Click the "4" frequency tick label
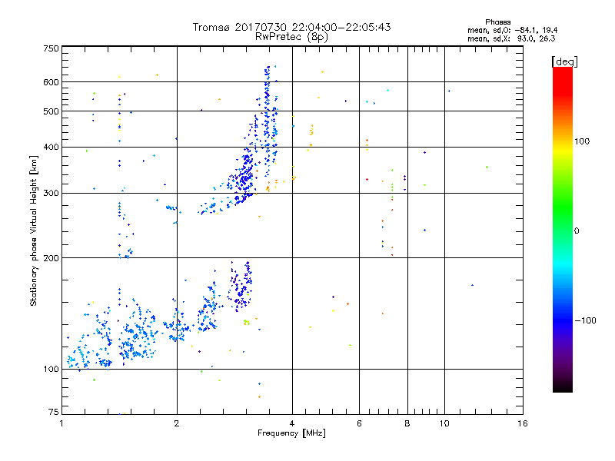 point(292,423)
